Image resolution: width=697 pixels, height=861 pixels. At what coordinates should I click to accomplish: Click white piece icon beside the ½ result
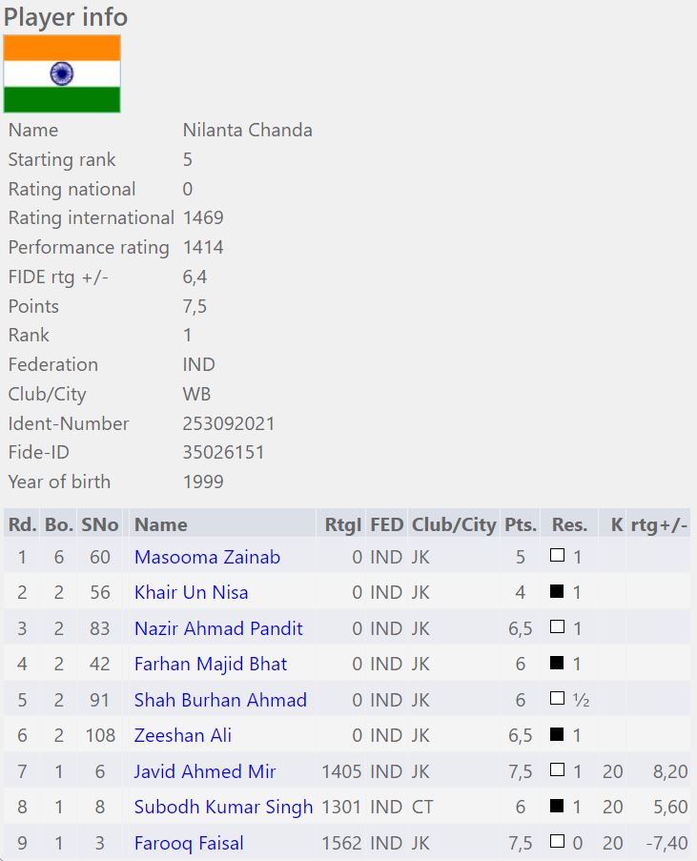pos(558,699)
